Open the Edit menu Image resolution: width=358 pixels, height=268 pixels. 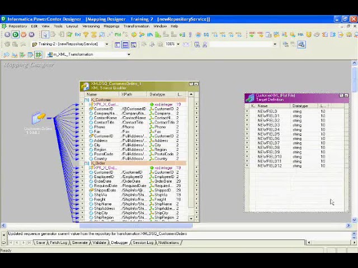(x=34, y=26)
